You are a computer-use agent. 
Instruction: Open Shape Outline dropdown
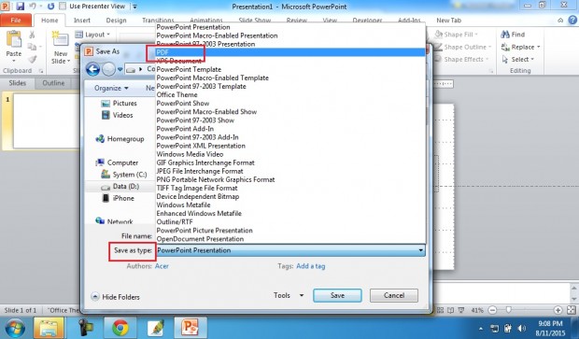pos(463,47)
